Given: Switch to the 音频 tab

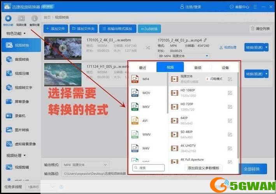Looking at the screenshot, I should coord(198,68).
